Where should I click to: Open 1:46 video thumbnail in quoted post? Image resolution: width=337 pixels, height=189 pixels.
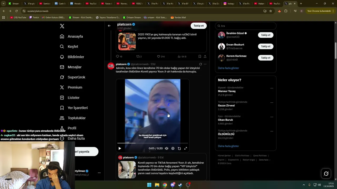[x=127, y=41]
